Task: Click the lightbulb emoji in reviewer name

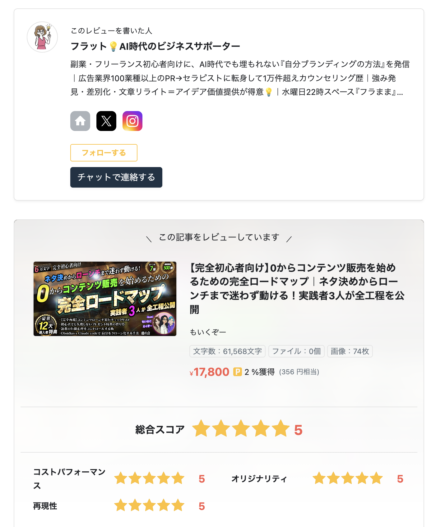Action: (113, 46)
